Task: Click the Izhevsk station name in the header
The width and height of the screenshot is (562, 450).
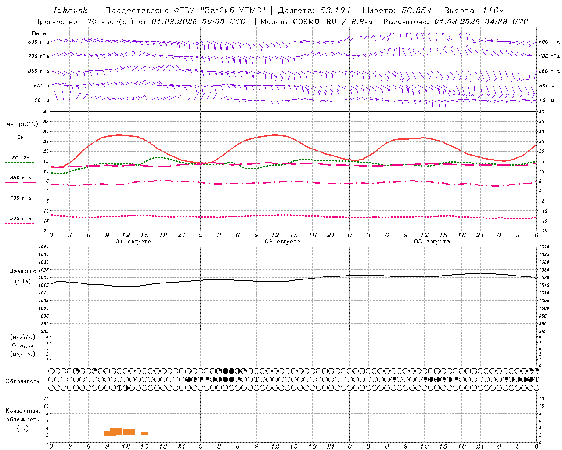Action: tap(70, 11)
